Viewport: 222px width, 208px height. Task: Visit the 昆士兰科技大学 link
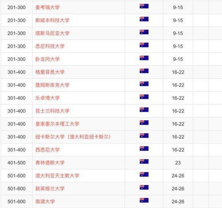point(52,111)
